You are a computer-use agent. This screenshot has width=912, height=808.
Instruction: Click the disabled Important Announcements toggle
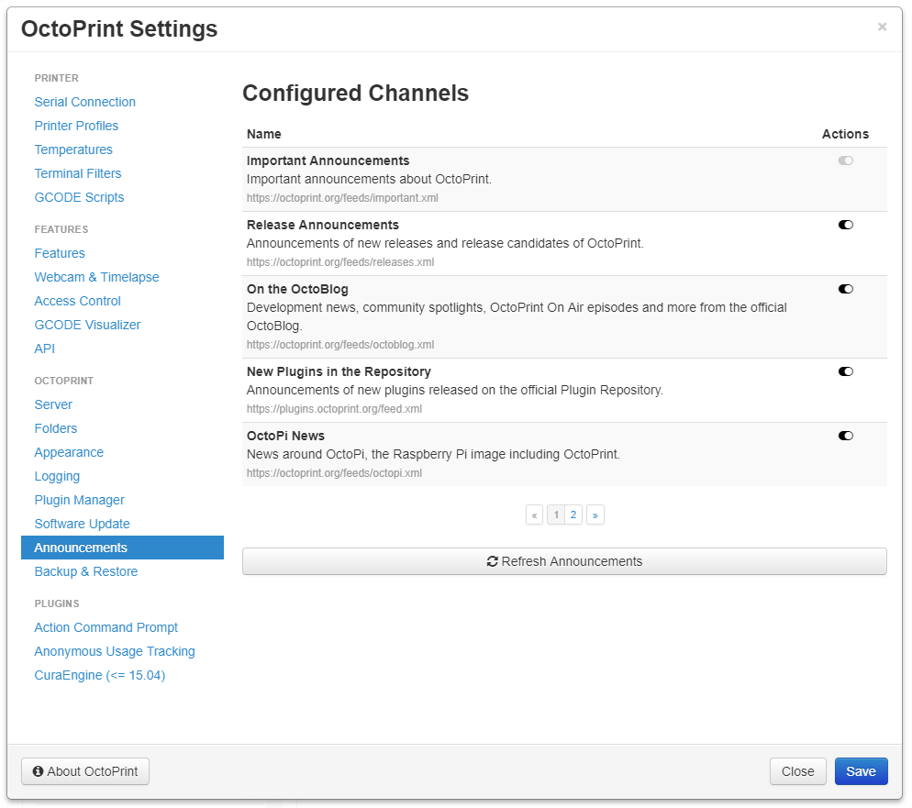tap(845, 160)
